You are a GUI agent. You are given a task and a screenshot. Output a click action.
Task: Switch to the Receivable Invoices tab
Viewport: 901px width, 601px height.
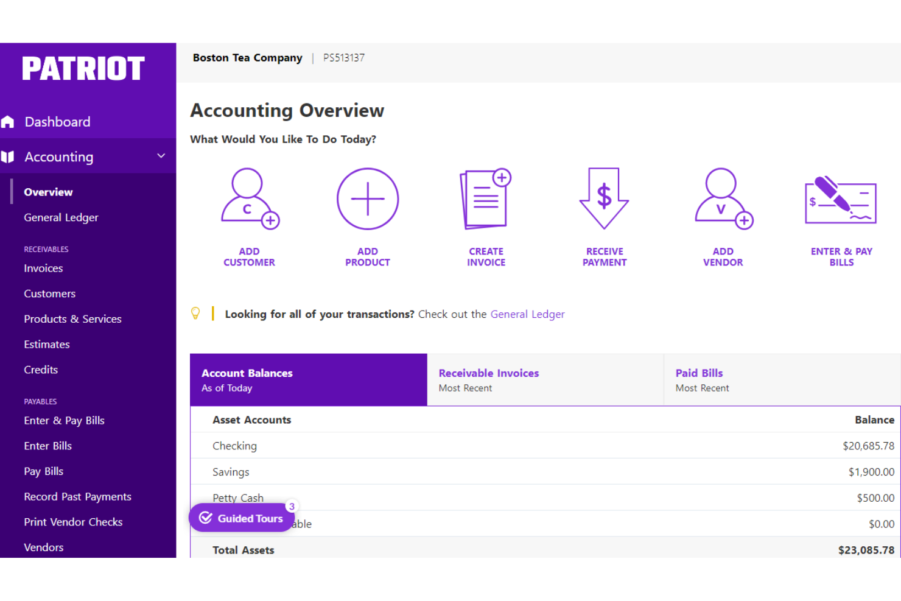(x=545, y=380)
